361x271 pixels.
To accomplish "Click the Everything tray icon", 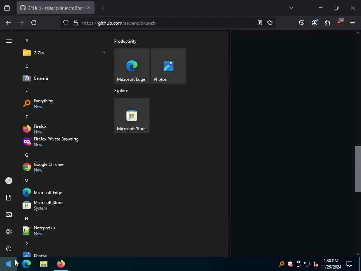I will (x=282, y=264).
